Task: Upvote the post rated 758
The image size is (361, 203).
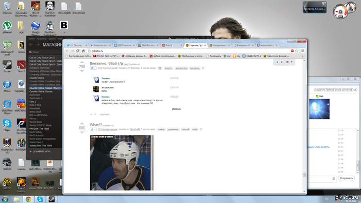Action: click(x=82, y=62)
